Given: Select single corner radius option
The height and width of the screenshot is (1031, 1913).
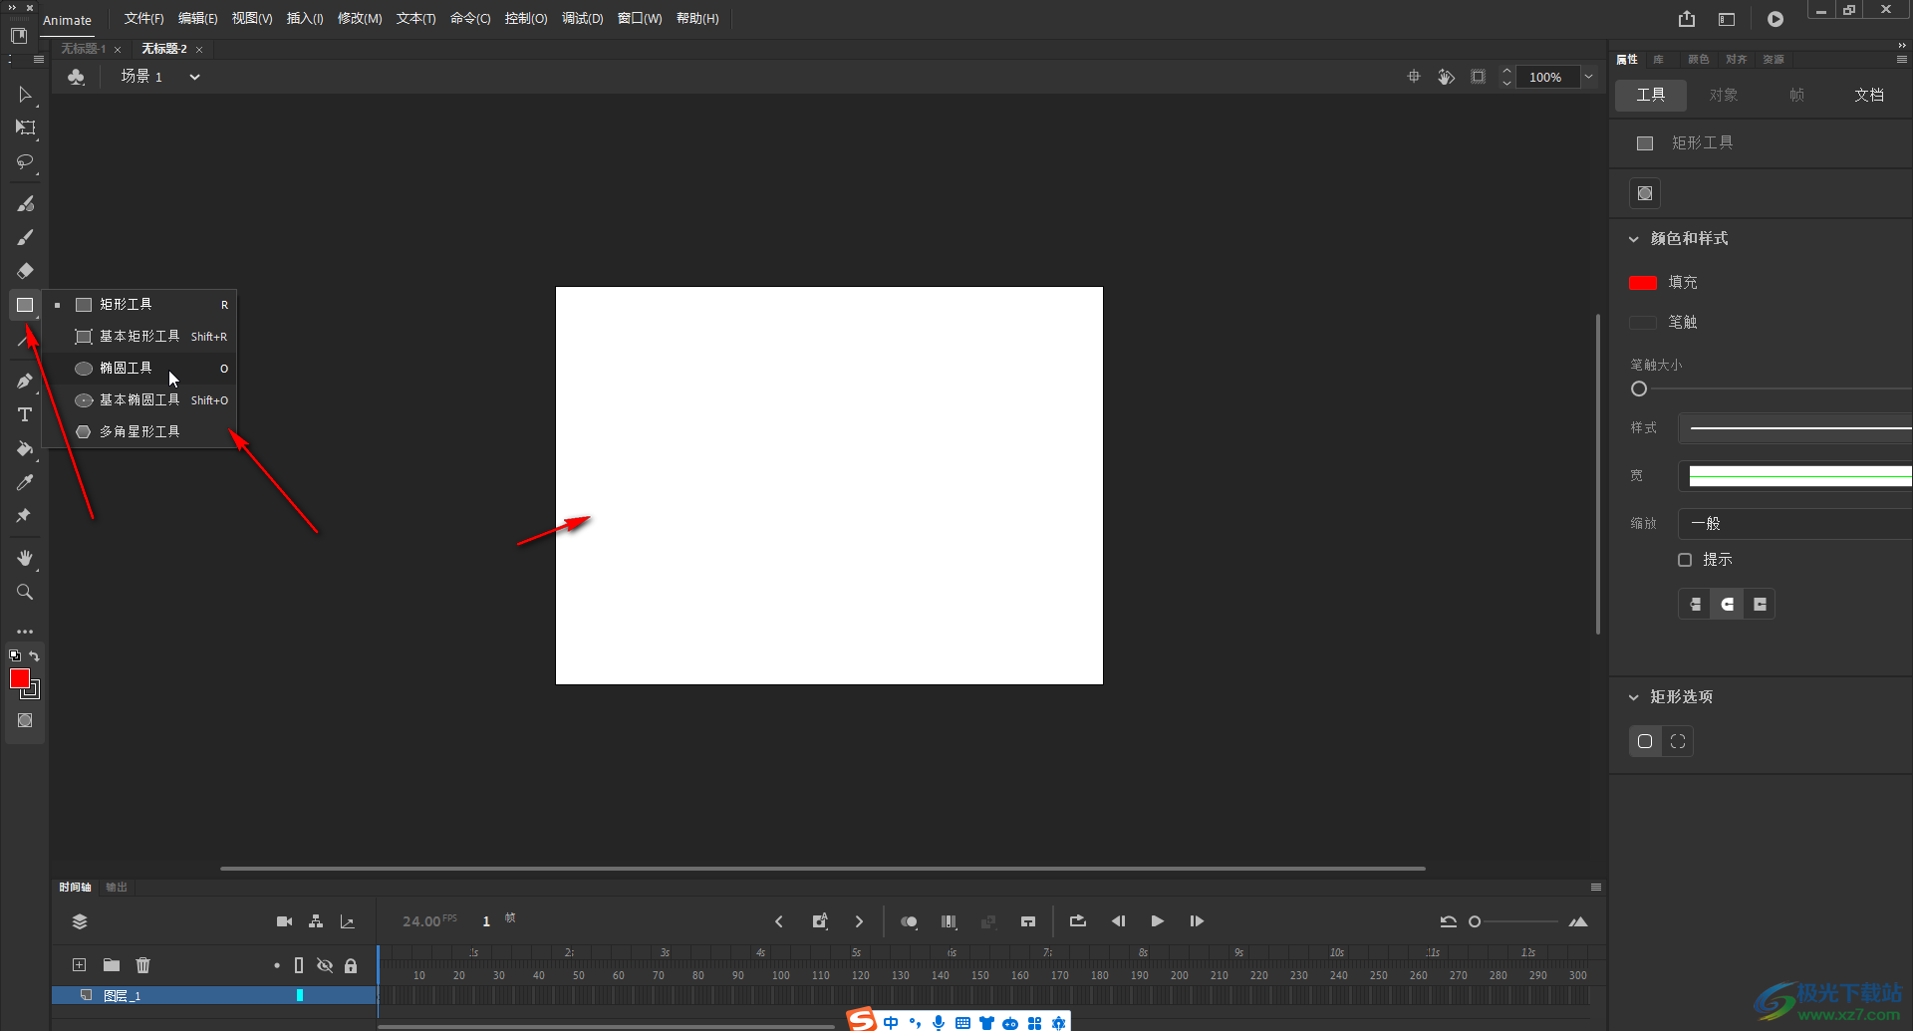Looking at the screenshot, I should click(1645, 741).
